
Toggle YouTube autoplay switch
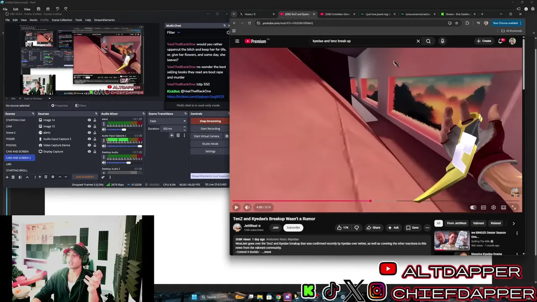click(x=473, y=207)
